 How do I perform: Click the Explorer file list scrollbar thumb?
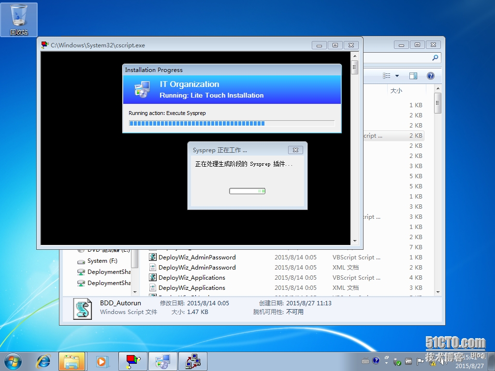(x=438, y=103)
